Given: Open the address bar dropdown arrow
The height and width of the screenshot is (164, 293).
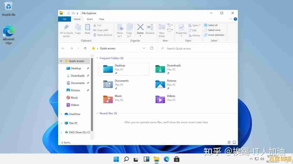Looking at the screenshot, I should tap(144, 48).
